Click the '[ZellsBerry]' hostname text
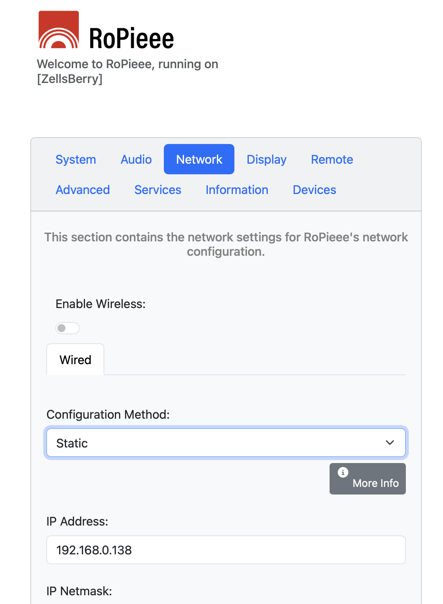This screenshot has height=604, width=443. [x=70, y=79]
